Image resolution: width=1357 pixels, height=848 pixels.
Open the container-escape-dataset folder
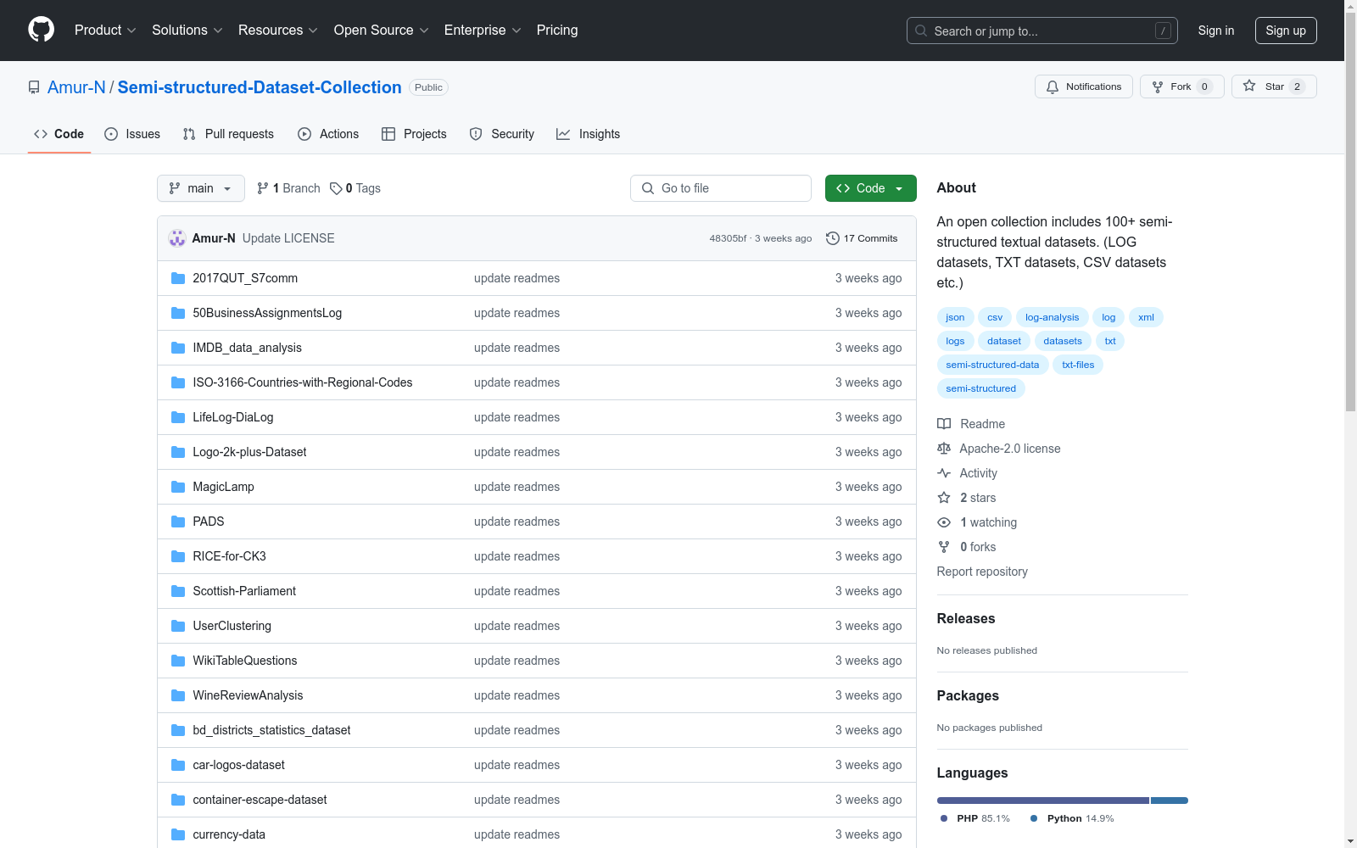pyautogui.click(x=260, y=800)
